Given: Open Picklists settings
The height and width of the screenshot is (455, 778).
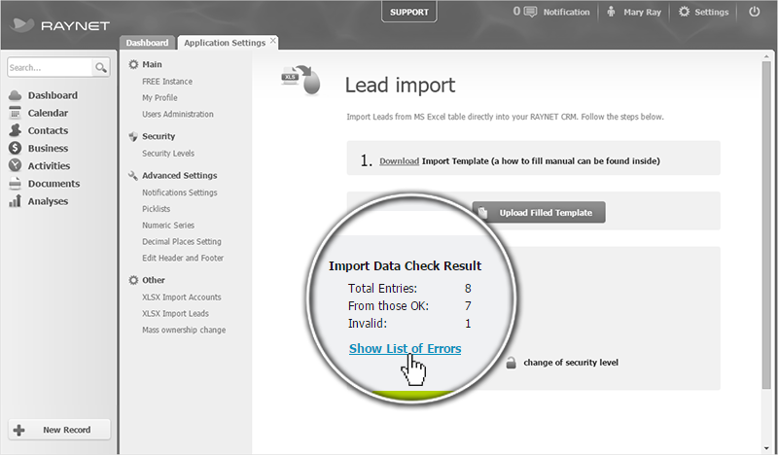Looking at the screenshot, I should (157, 209).
